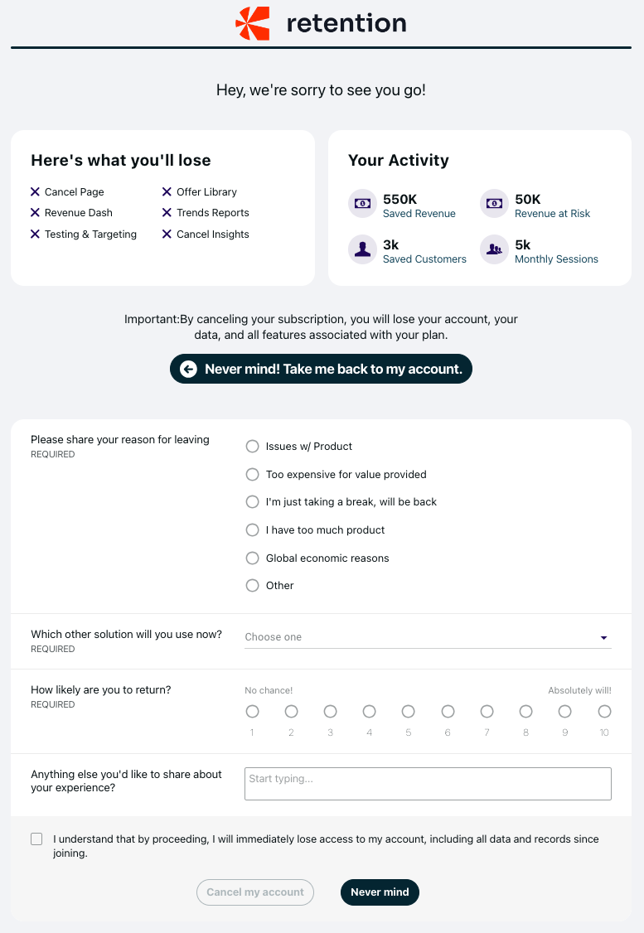Click the dark "Never mind" button

380,892
